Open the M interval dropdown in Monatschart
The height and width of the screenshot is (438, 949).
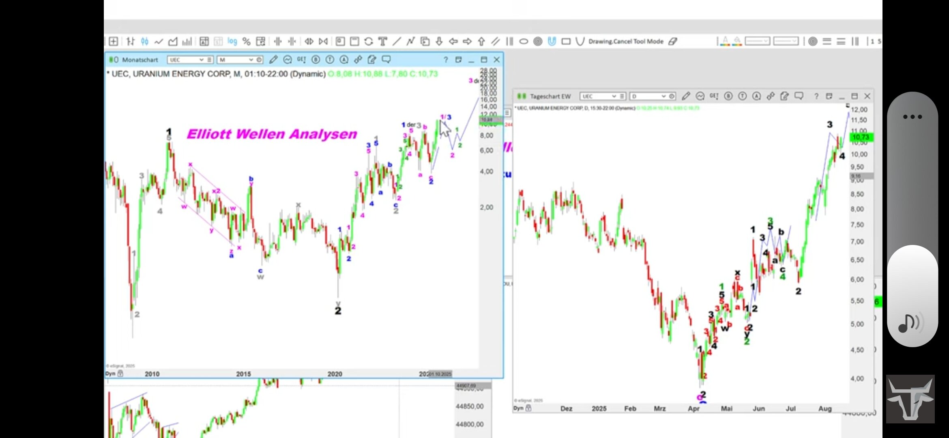[x=251, y=60]
